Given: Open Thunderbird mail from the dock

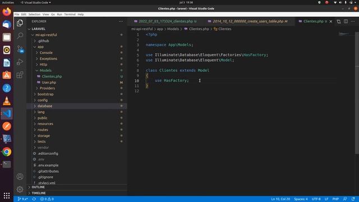Looking at the screenshot, I should tap(7, 25).
